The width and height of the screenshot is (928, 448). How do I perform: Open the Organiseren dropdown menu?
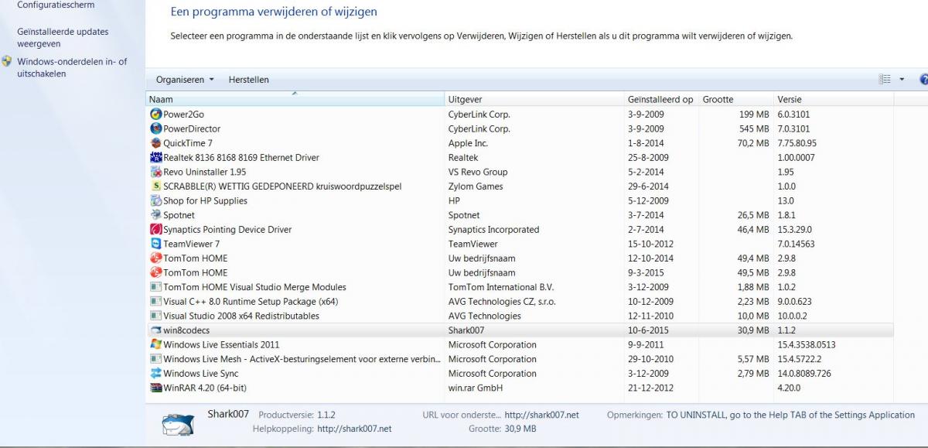(185, 80)
